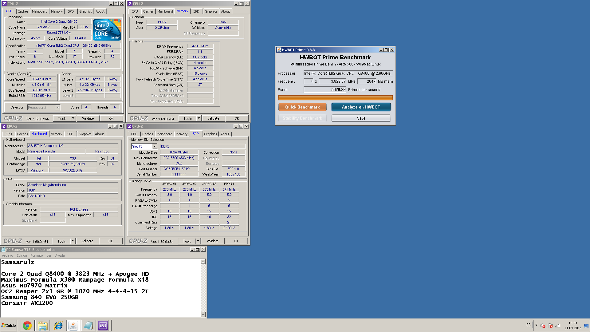This screenshot has width=590, height=332.
Task: Open the Ver menu in Notepad
Action: (49, 255)
